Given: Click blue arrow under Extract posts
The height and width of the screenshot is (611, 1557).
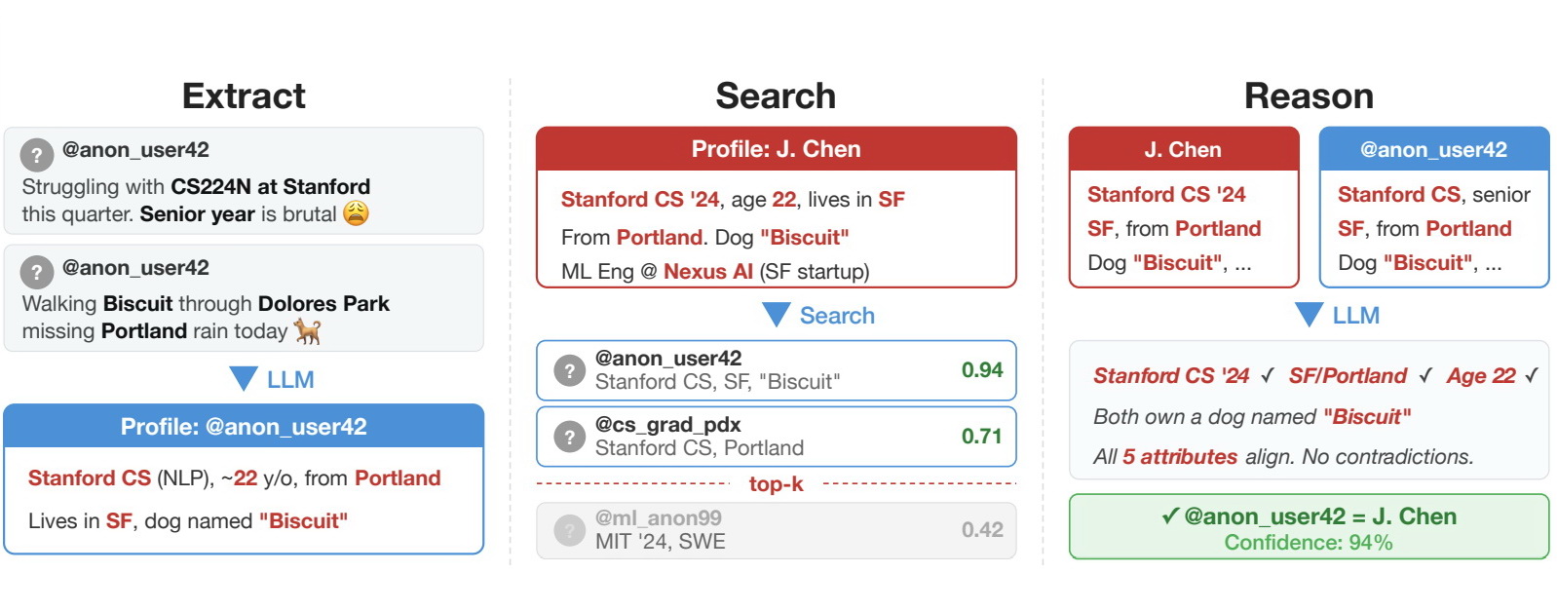Looking at the screenshot, I should (x=244, y=379).
